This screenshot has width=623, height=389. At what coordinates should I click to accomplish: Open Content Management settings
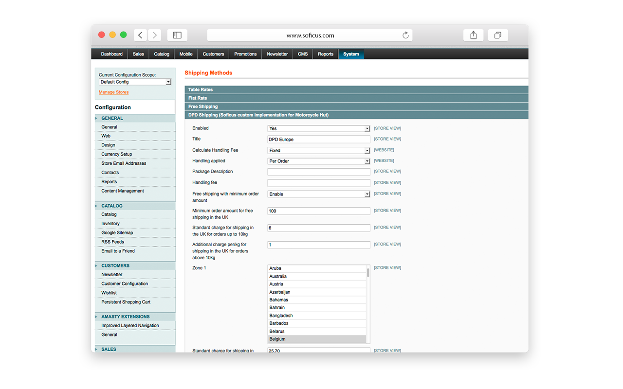[123, 191]
